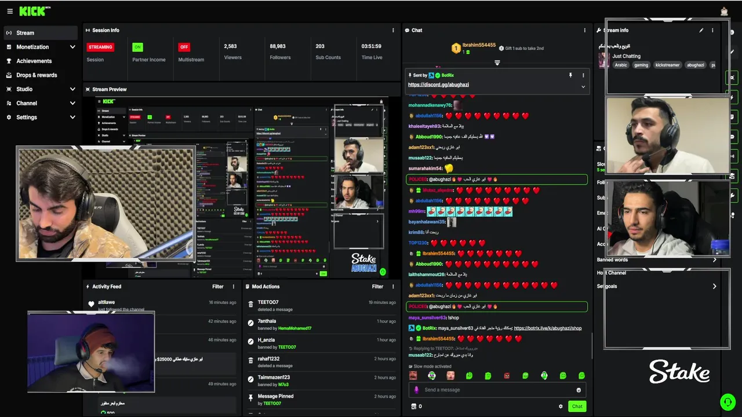
Task: Select the gaming tag chip
Action: (x=641, y=65)
